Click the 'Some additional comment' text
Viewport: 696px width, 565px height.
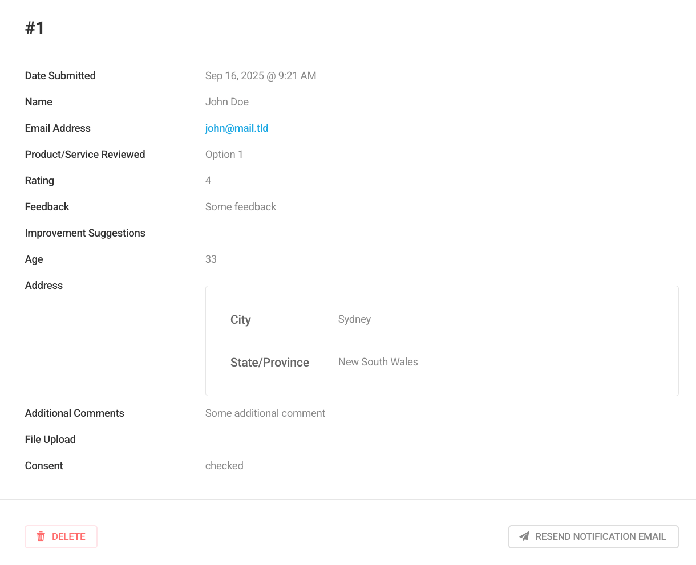pos(265,413)
